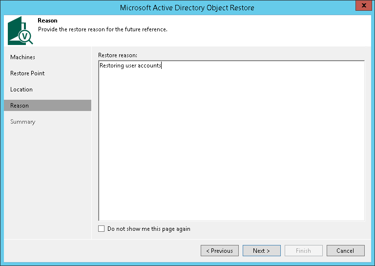
Task: Close the Object Restore window
Action: coord(363,5)
